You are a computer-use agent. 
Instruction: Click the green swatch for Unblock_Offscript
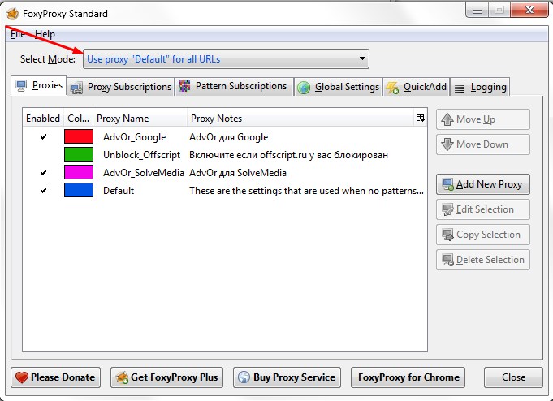tap(79, 154)
